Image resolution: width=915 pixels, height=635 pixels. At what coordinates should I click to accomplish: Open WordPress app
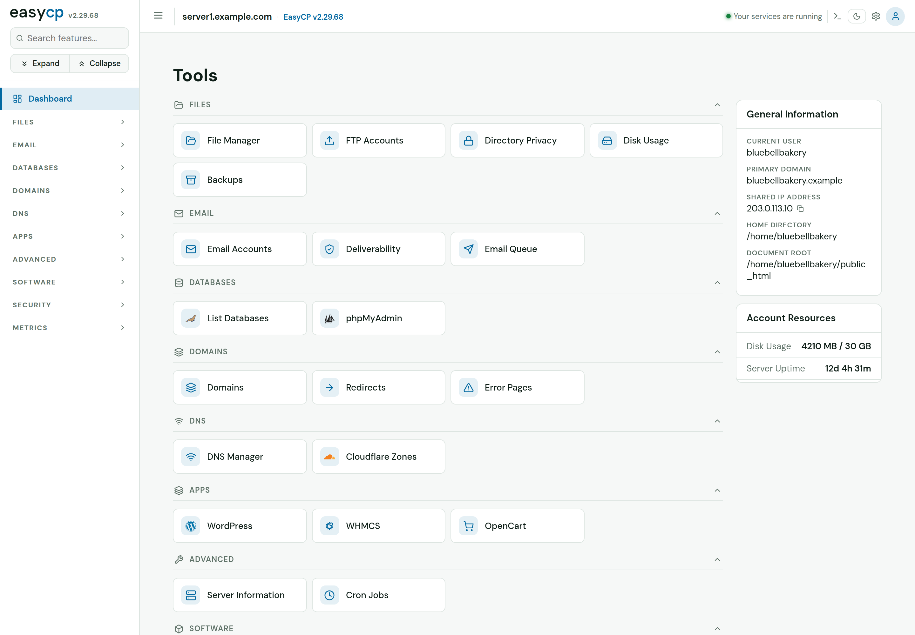coord(240,525)
